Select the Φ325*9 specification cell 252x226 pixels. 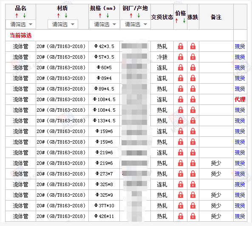point(104,195)
